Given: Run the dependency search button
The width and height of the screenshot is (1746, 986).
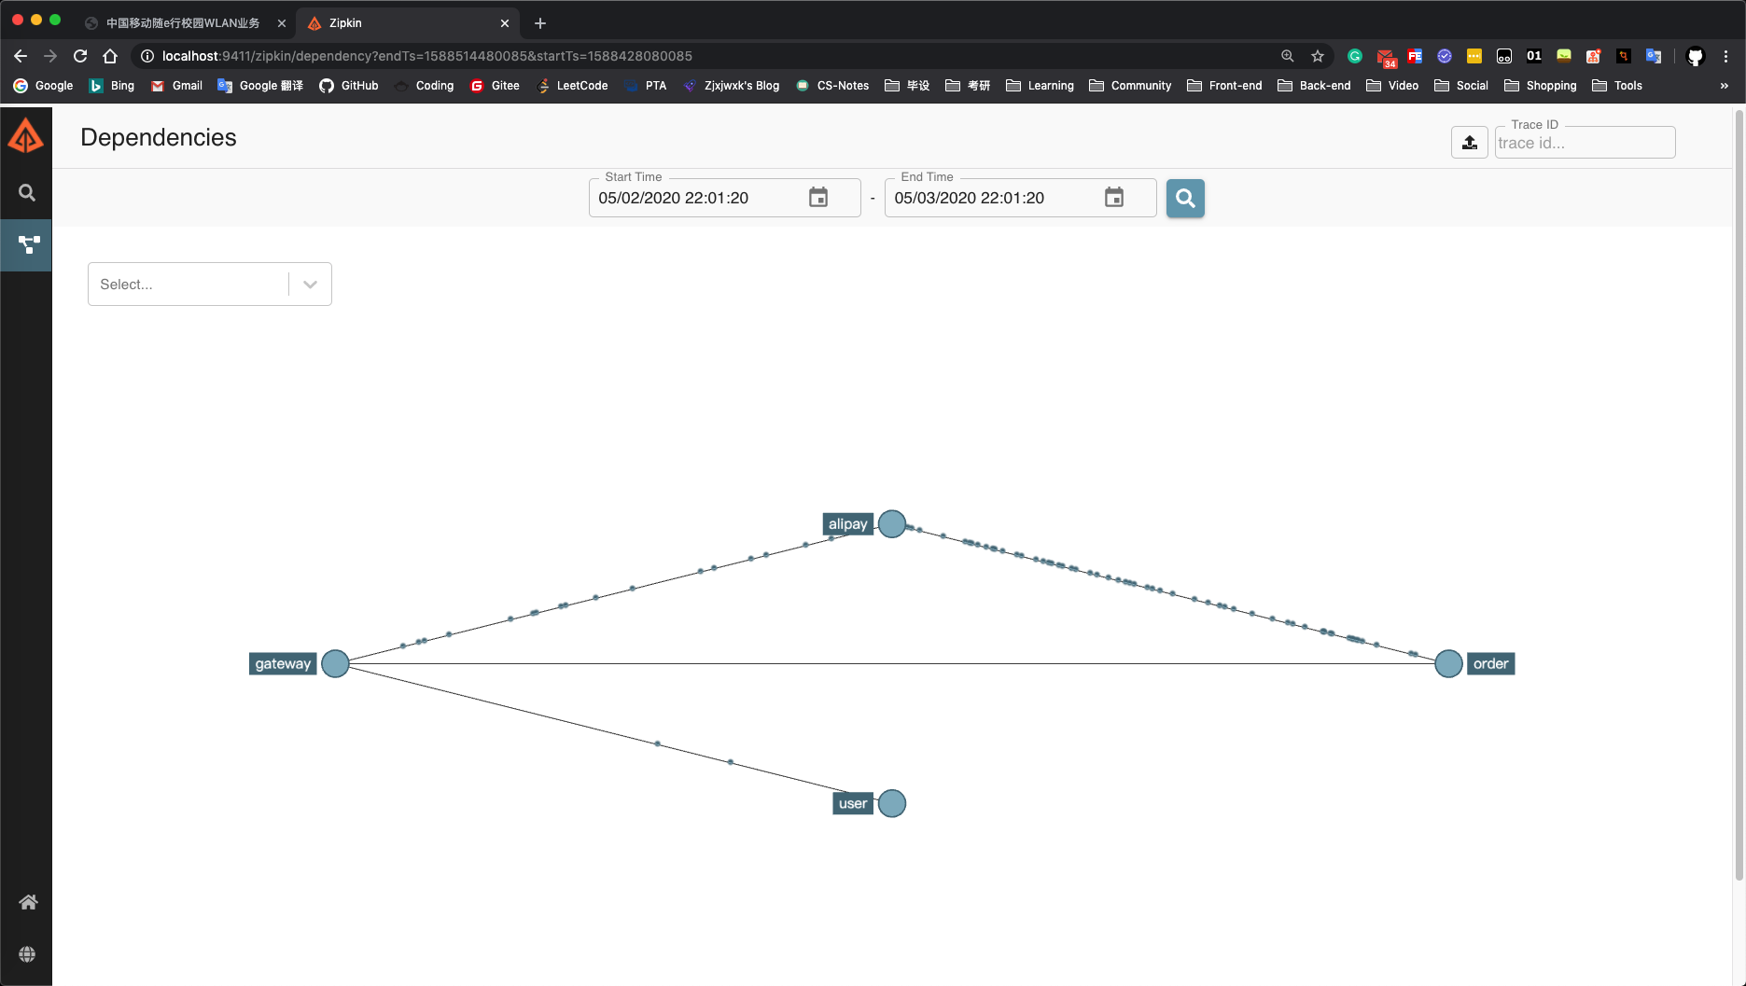Looking at the screenshot, I should [x=1185, y=198].
